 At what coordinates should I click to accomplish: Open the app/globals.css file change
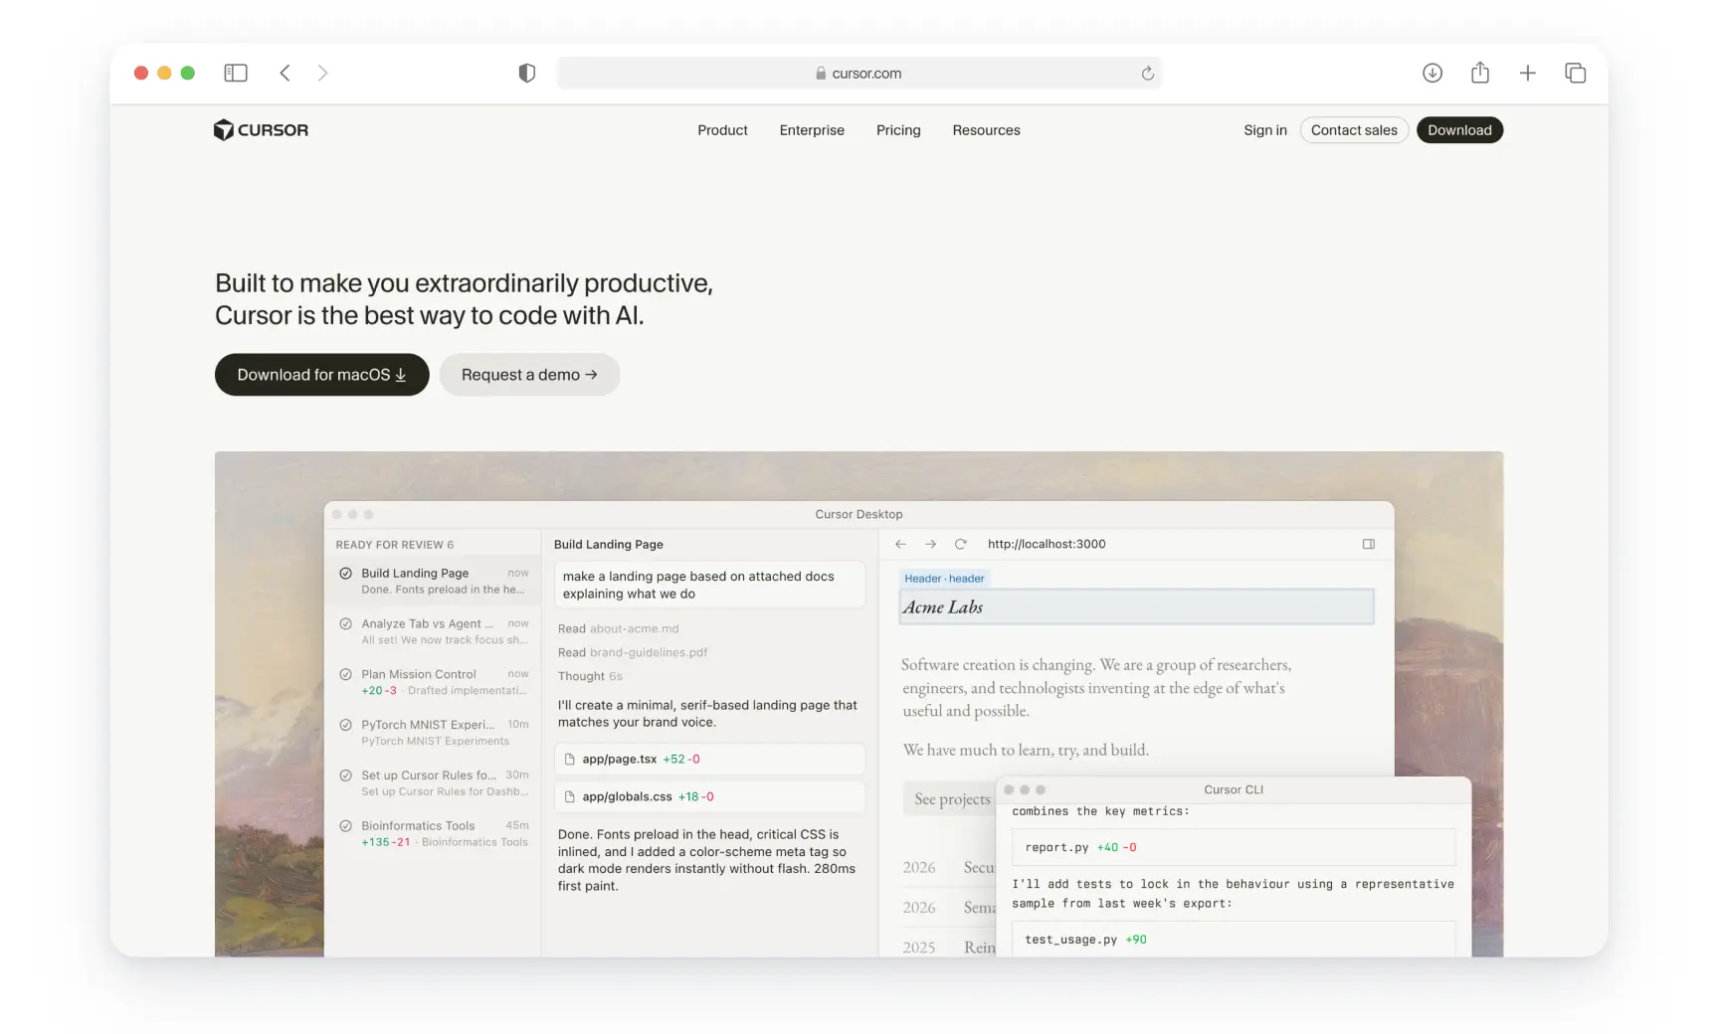coord(709,796)
